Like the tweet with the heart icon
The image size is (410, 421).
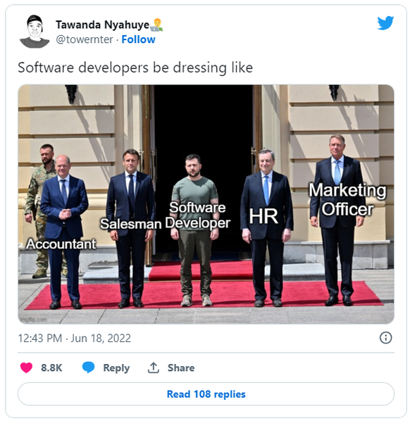point(26,367)
